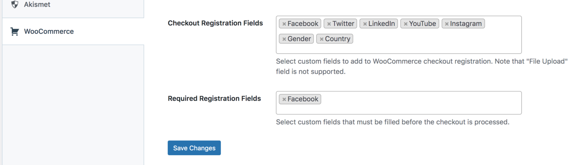Remove Facebook from Required Registration Fields
Image resolution: width=573 pixels, height=165 pixels.
(284, 100)
